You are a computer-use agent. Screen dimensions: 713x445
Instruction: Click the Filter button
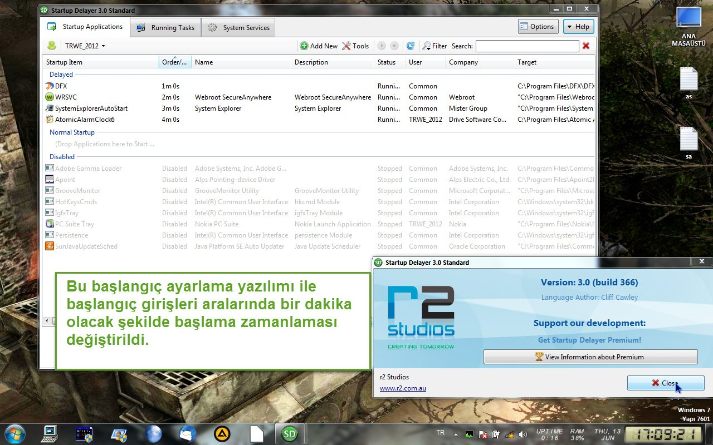point(434,46)
